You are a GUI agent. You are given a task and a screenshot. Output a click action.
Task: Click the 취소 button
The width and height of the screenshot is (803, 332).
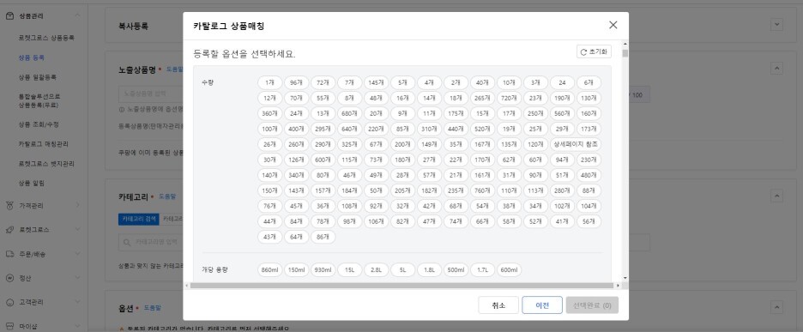click(498, 305)
